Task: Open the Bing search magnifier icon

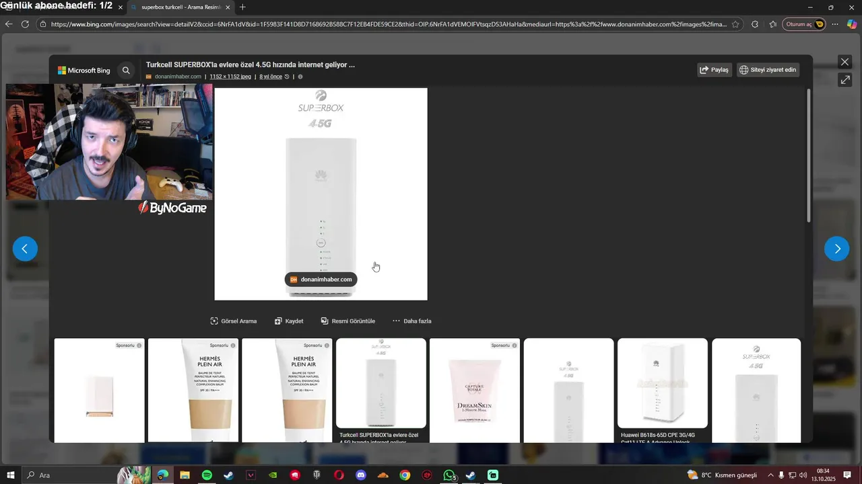Action: (x=126, y=70)
